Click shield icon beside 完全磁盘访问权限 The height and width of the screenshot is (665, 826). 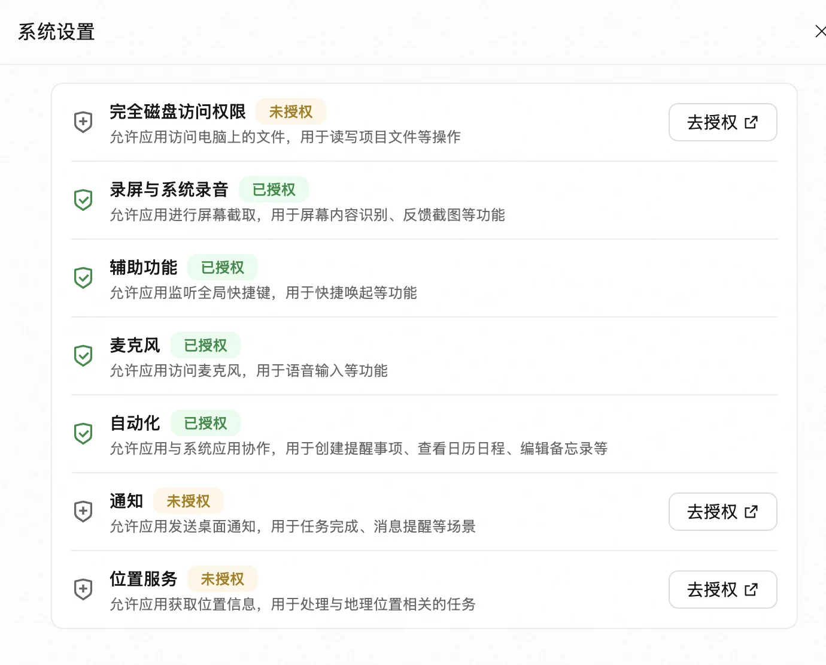83,122
